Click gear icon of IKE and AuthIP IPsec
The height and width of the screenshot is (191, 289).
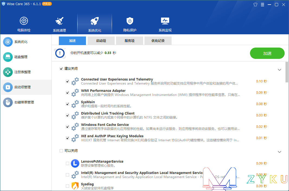click(75, 138)
